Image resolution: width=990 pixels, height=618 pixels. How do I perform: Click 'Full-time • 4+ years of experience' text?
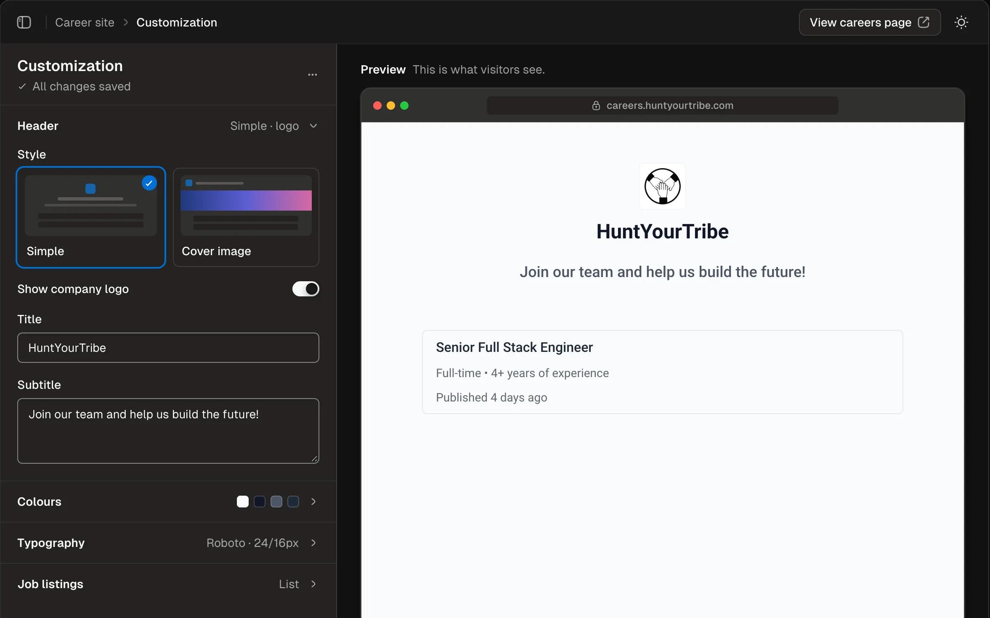coord(522,373)
